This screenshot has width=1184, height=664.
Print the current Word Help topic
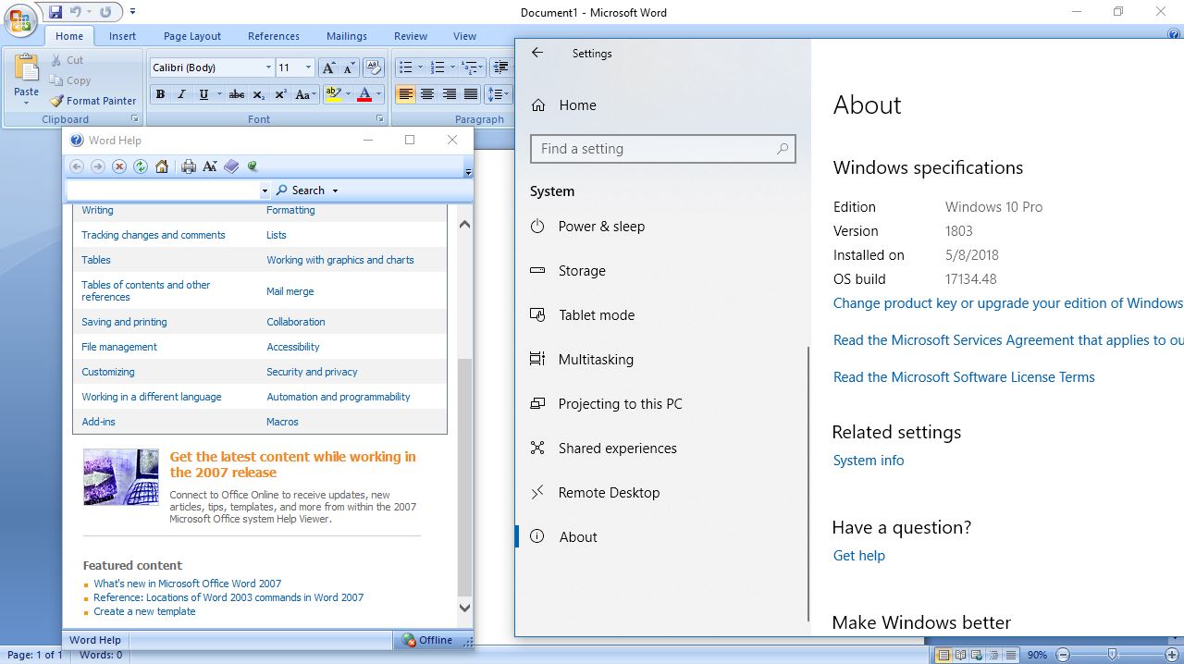click(190, 166)
